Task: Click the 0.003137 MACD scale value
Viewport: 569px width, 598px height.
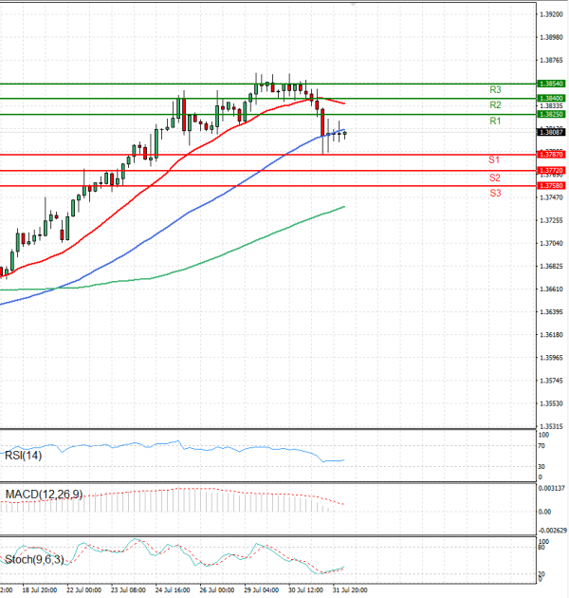Action: tap(552, 488)
